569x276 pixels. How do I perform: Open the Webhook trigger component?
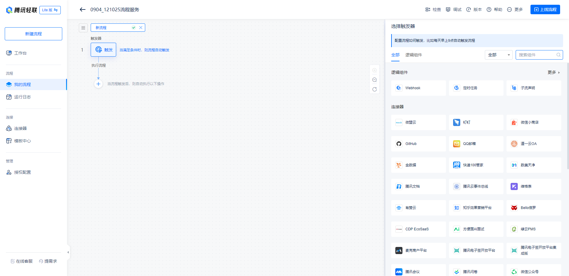click(x=418, y=88)
